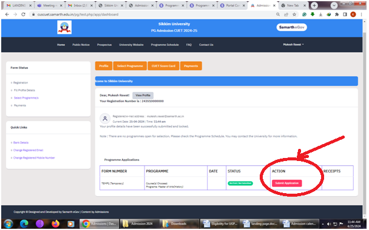369x230 pixels.
Task: Click the View Profile button
Action: [143, 95]
